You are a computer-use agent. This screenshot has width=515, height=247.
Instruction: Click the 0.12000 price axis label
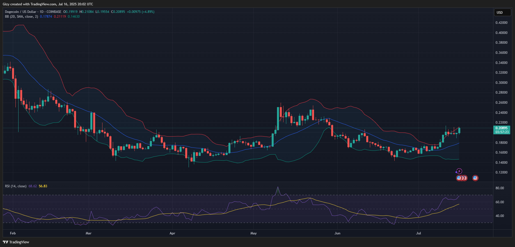pos(501,172)
